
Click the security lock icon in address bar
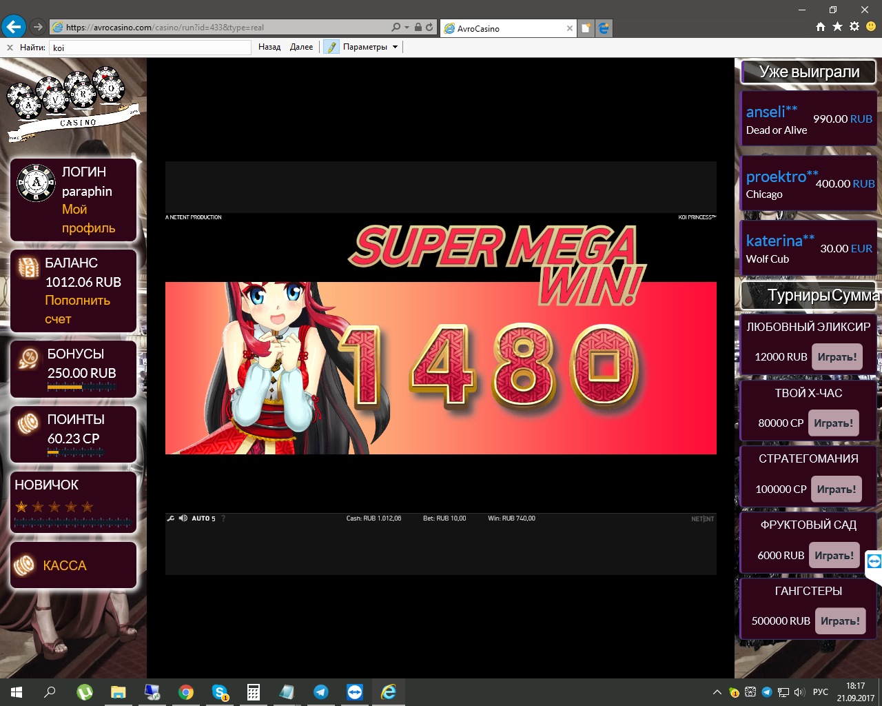pos(418,28)
